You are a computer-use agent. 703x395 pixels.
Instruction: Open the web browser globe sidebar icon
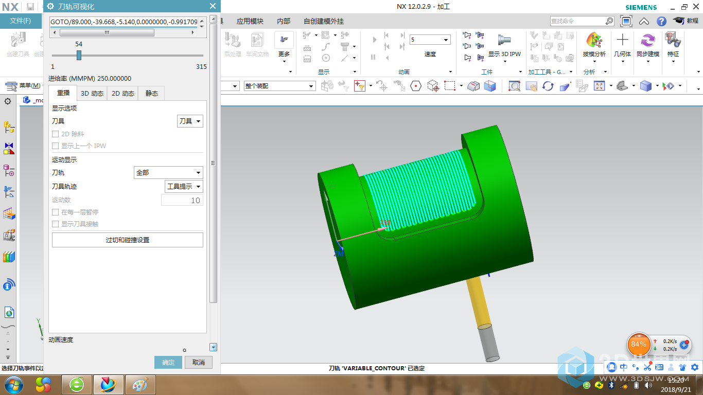(x=9, y=312)
